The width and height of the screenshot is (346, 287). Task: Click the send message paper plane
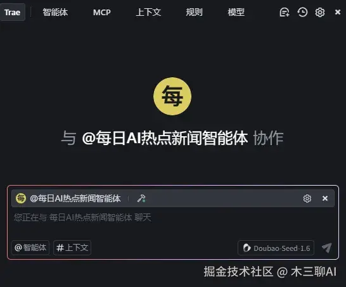point(327,248)
